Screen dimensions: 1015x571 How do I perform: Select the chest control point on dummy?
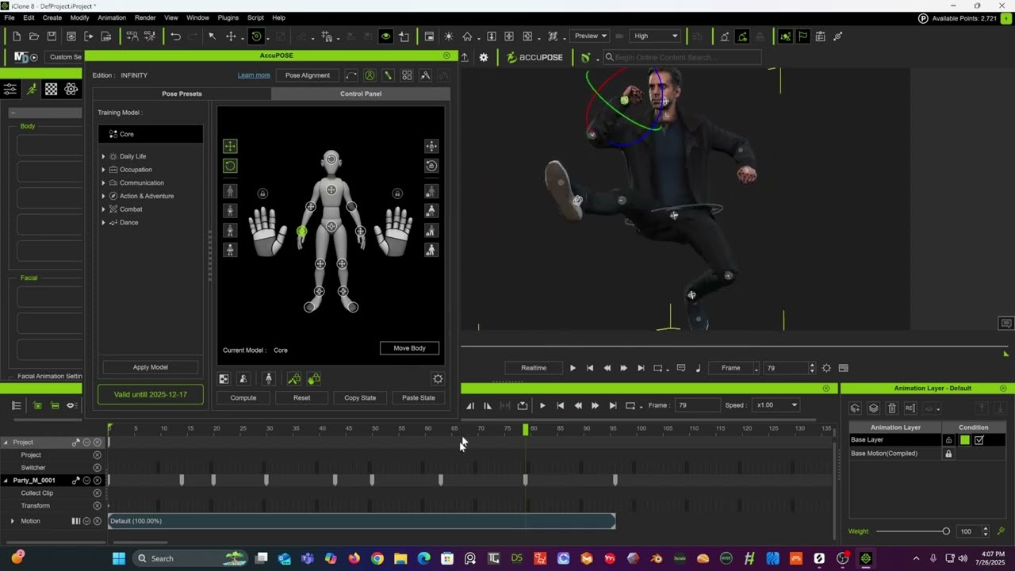click(331, 190)
